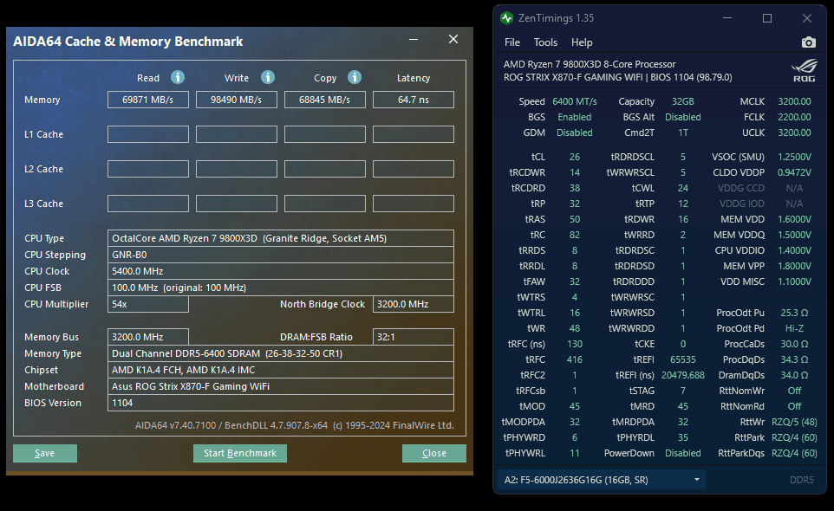Click the empty L1 Cache Read field
This screenshot has width=834, height=511.
coord(148,134)
